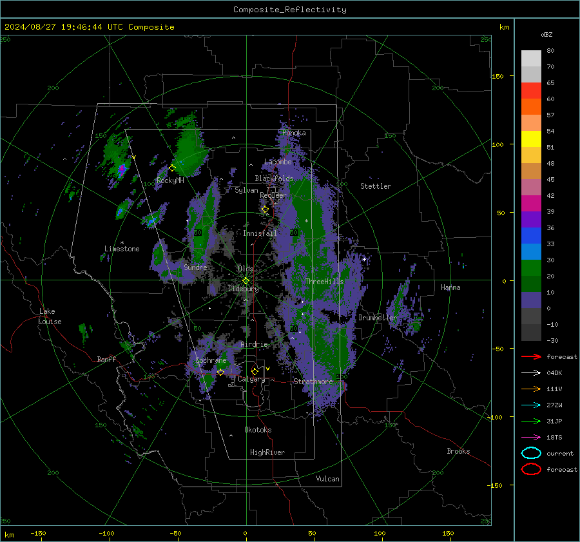Click the red swatch between 65 and 60
The height and width of the screenshot is (542, 580).
[x=531, y=91]
